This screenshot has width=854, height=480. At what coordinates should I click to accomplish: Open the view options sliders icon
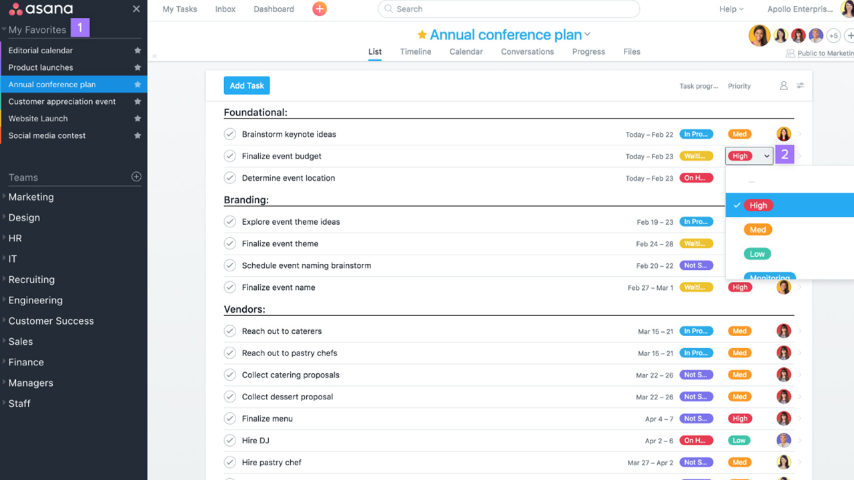tap(800, 86)
